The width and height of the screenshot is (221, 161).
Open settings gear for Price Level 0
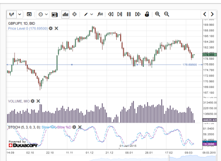[51, 28]
